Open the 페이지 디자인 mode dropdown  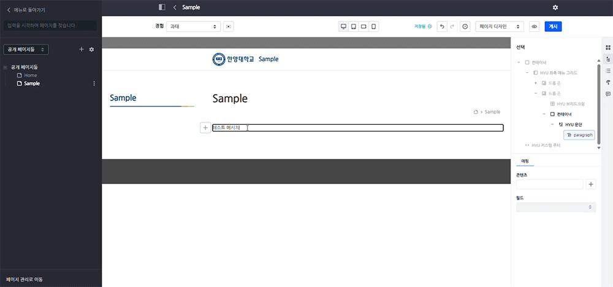pyautogui.click(x=500, y=27)
